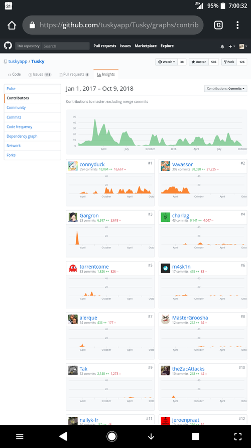251x448 pixels.
Task: Open Dependency graph in the sidebar
Action: pos(33,136)
